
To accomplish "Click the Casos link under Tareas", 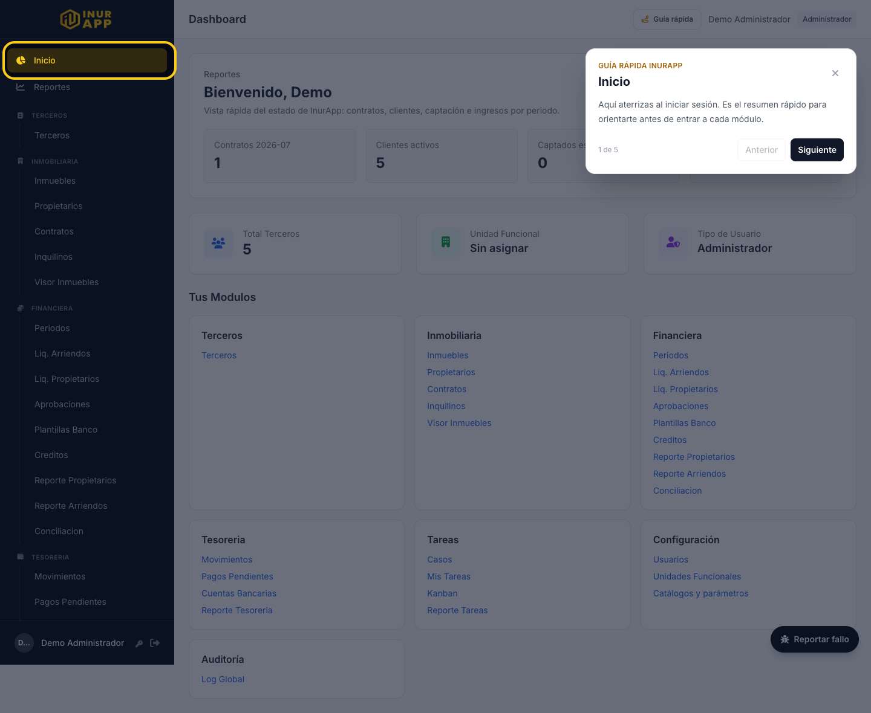I will (440, 560).
